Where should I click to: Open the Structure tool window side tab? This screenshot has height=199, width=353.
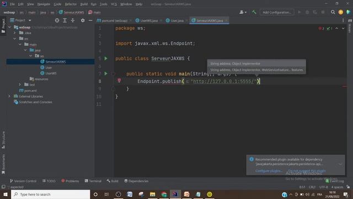tap(3, 140)
